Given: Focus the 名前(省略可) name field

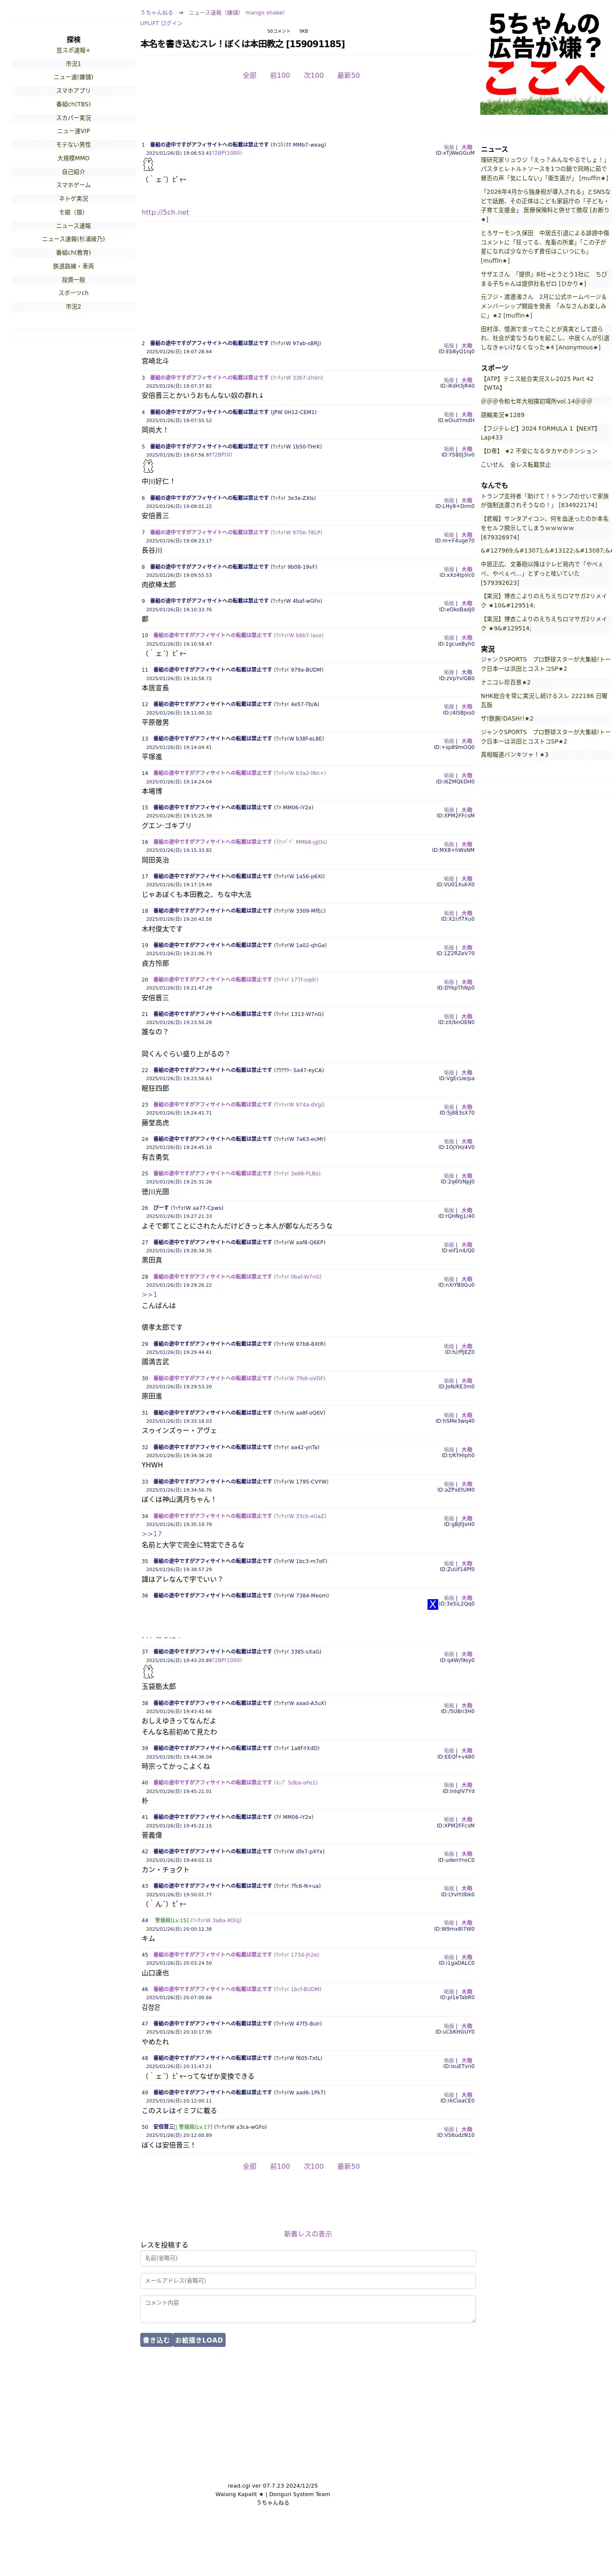Looking at the screenshot, I should [307, 2258].
